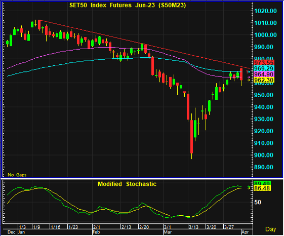This screenshot has height=236, width=284.
Task: Click the Apr month label
Action: pyautogui.click(x=245, y=232)
